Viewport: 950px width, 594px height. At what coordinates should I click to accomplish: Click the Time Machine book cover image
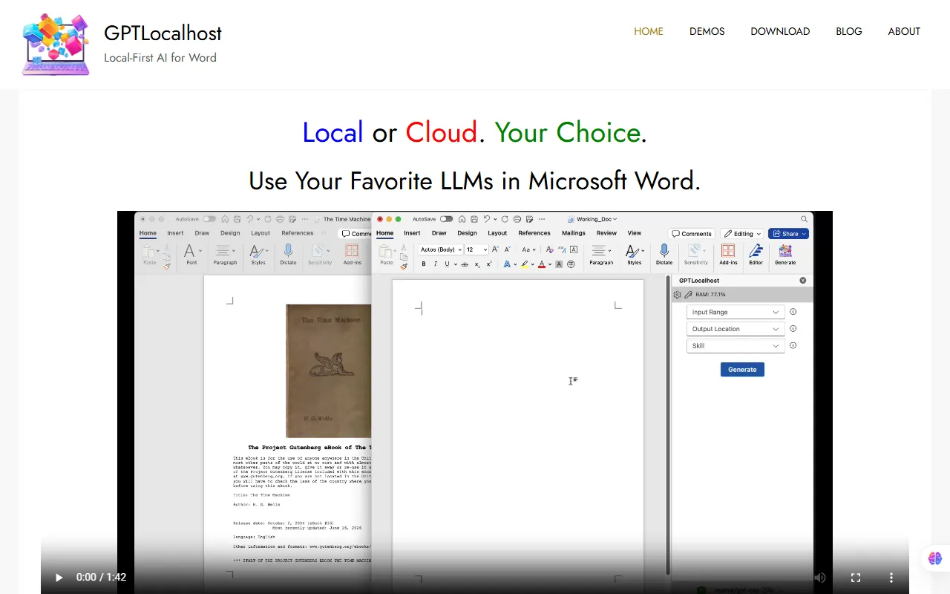pyautogui.click(x=328, y=371)
